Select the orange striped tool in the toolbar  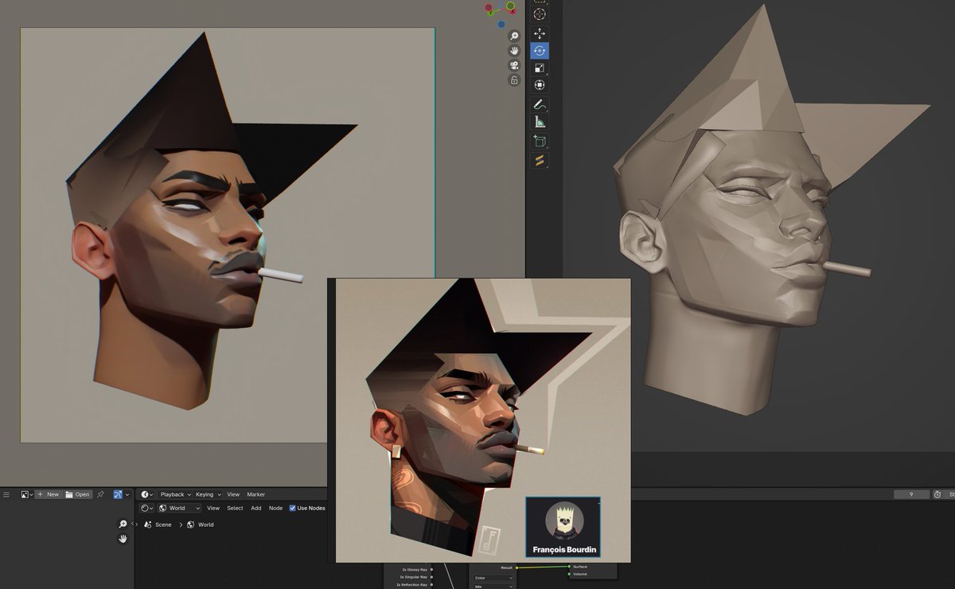coord(540,160)
